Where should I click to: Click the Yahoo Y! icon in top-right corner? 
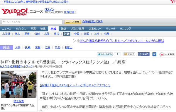click(173, 1)
